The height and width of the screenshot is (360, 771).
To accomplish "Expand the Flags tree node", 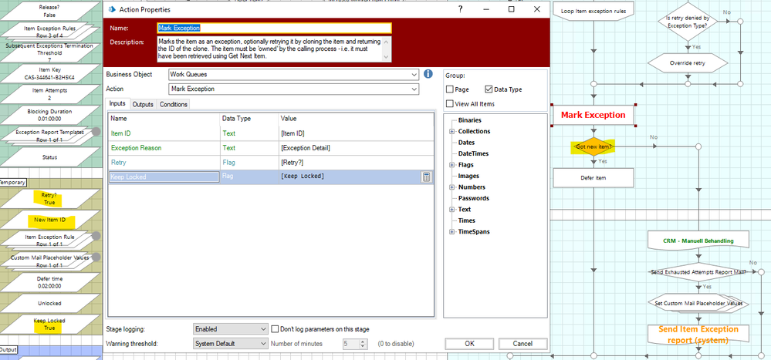I will click(x=451, y=165).
